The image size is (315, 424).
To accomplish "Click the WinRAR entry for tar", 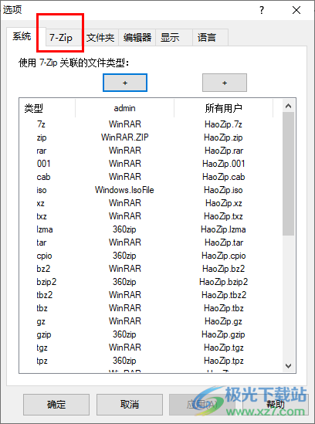I will point(125,243).
